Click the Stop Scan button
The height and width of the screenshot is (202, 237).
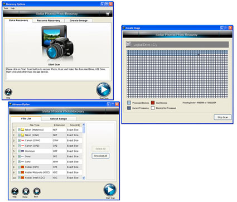tap(223, 117)
